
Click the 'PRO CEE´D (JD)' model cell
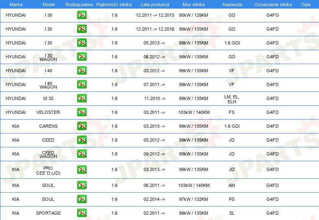click(48, 171)
